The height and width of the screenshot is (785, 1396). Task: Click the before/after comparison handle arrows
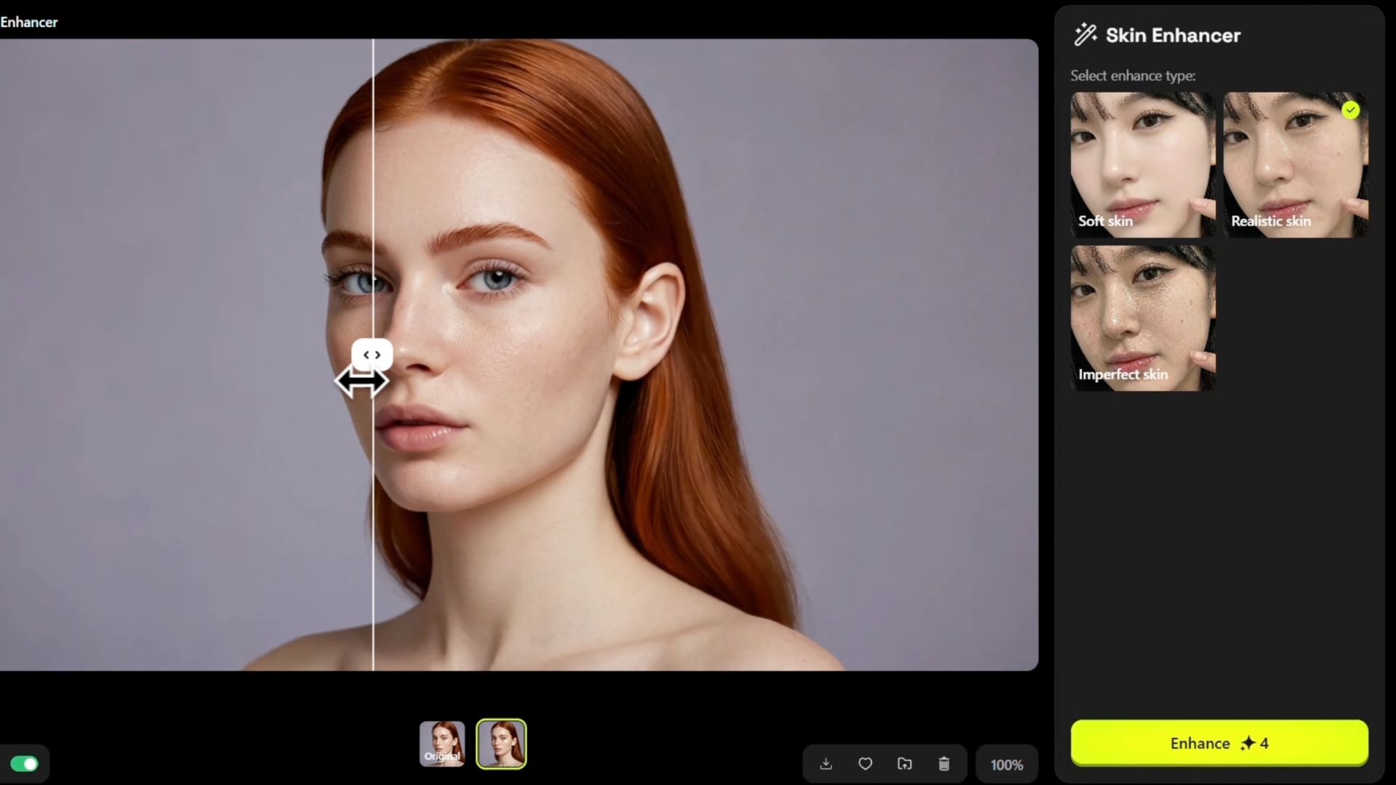[372, 355]
